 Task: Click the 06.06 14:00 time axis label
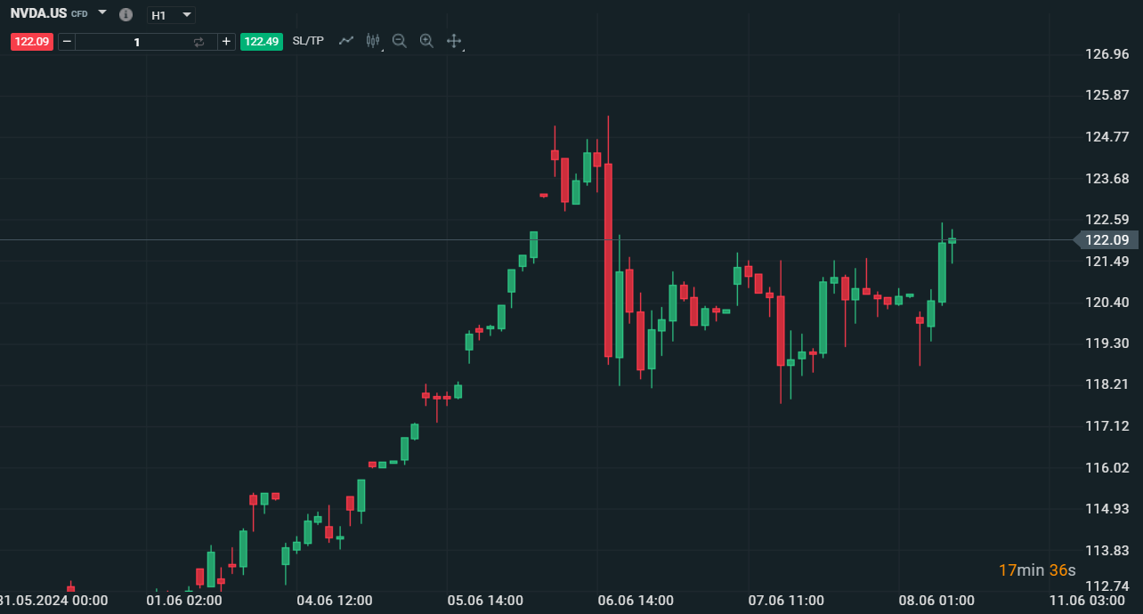pyautogui.click(x=636, y=601)
